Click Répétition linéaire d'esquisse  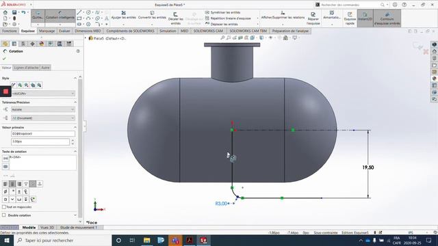pos(228,18)
